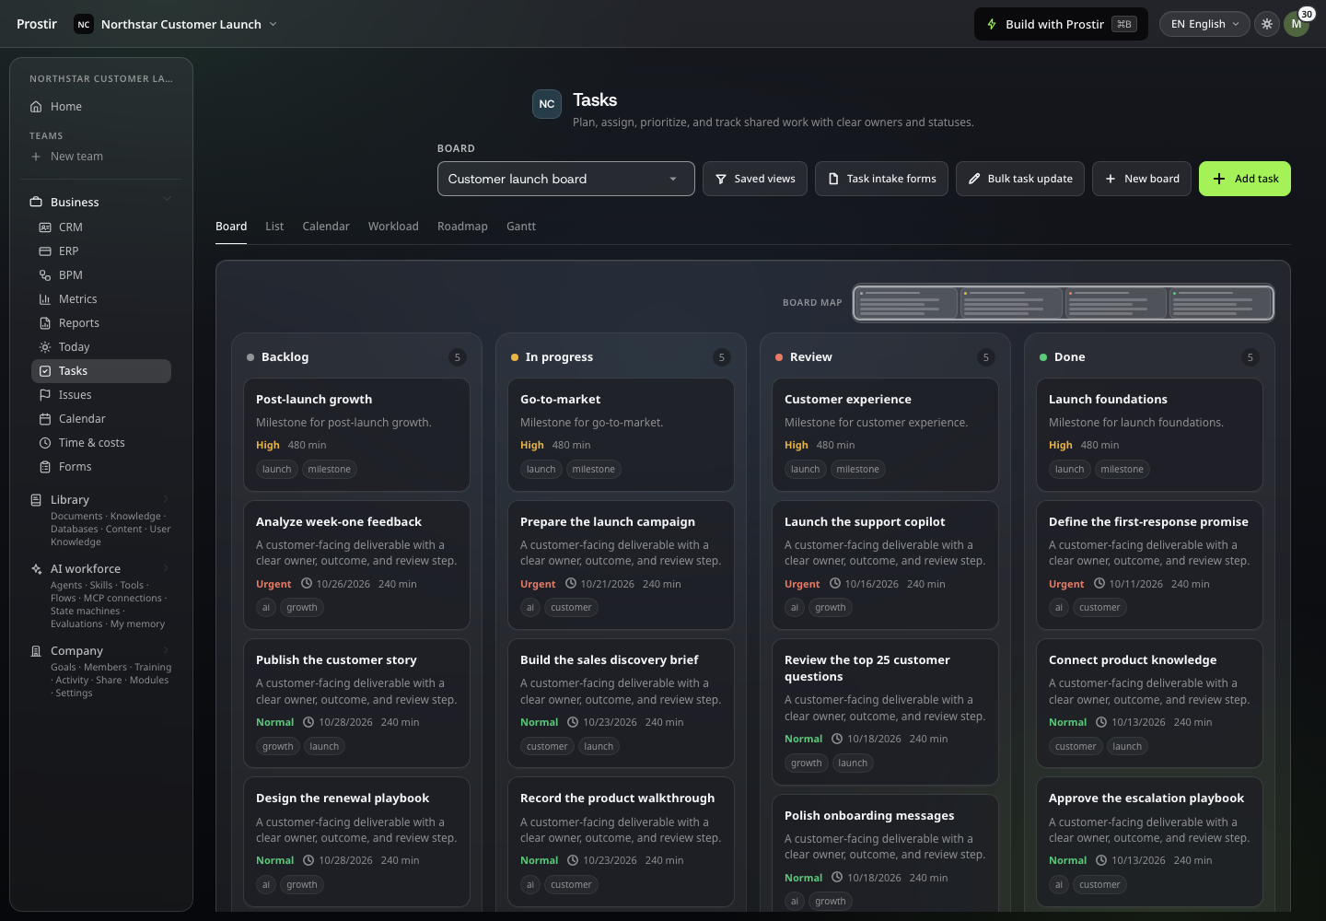Click the Add task button

click(1245, 179)
